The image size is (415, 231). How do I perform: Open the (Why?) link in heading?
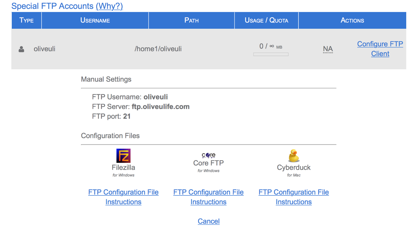coord(109,6)
